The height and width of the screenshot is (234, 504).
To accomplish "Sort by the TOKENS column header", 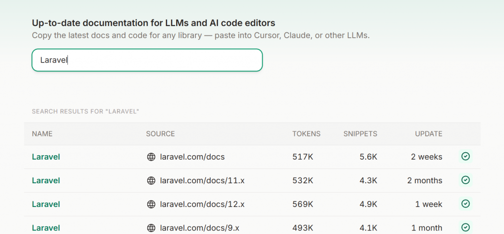I will point(306,134).
